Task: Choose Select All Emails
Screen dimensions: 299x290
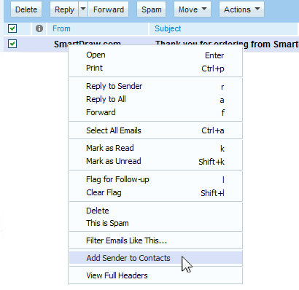Action: pos(155,130)
